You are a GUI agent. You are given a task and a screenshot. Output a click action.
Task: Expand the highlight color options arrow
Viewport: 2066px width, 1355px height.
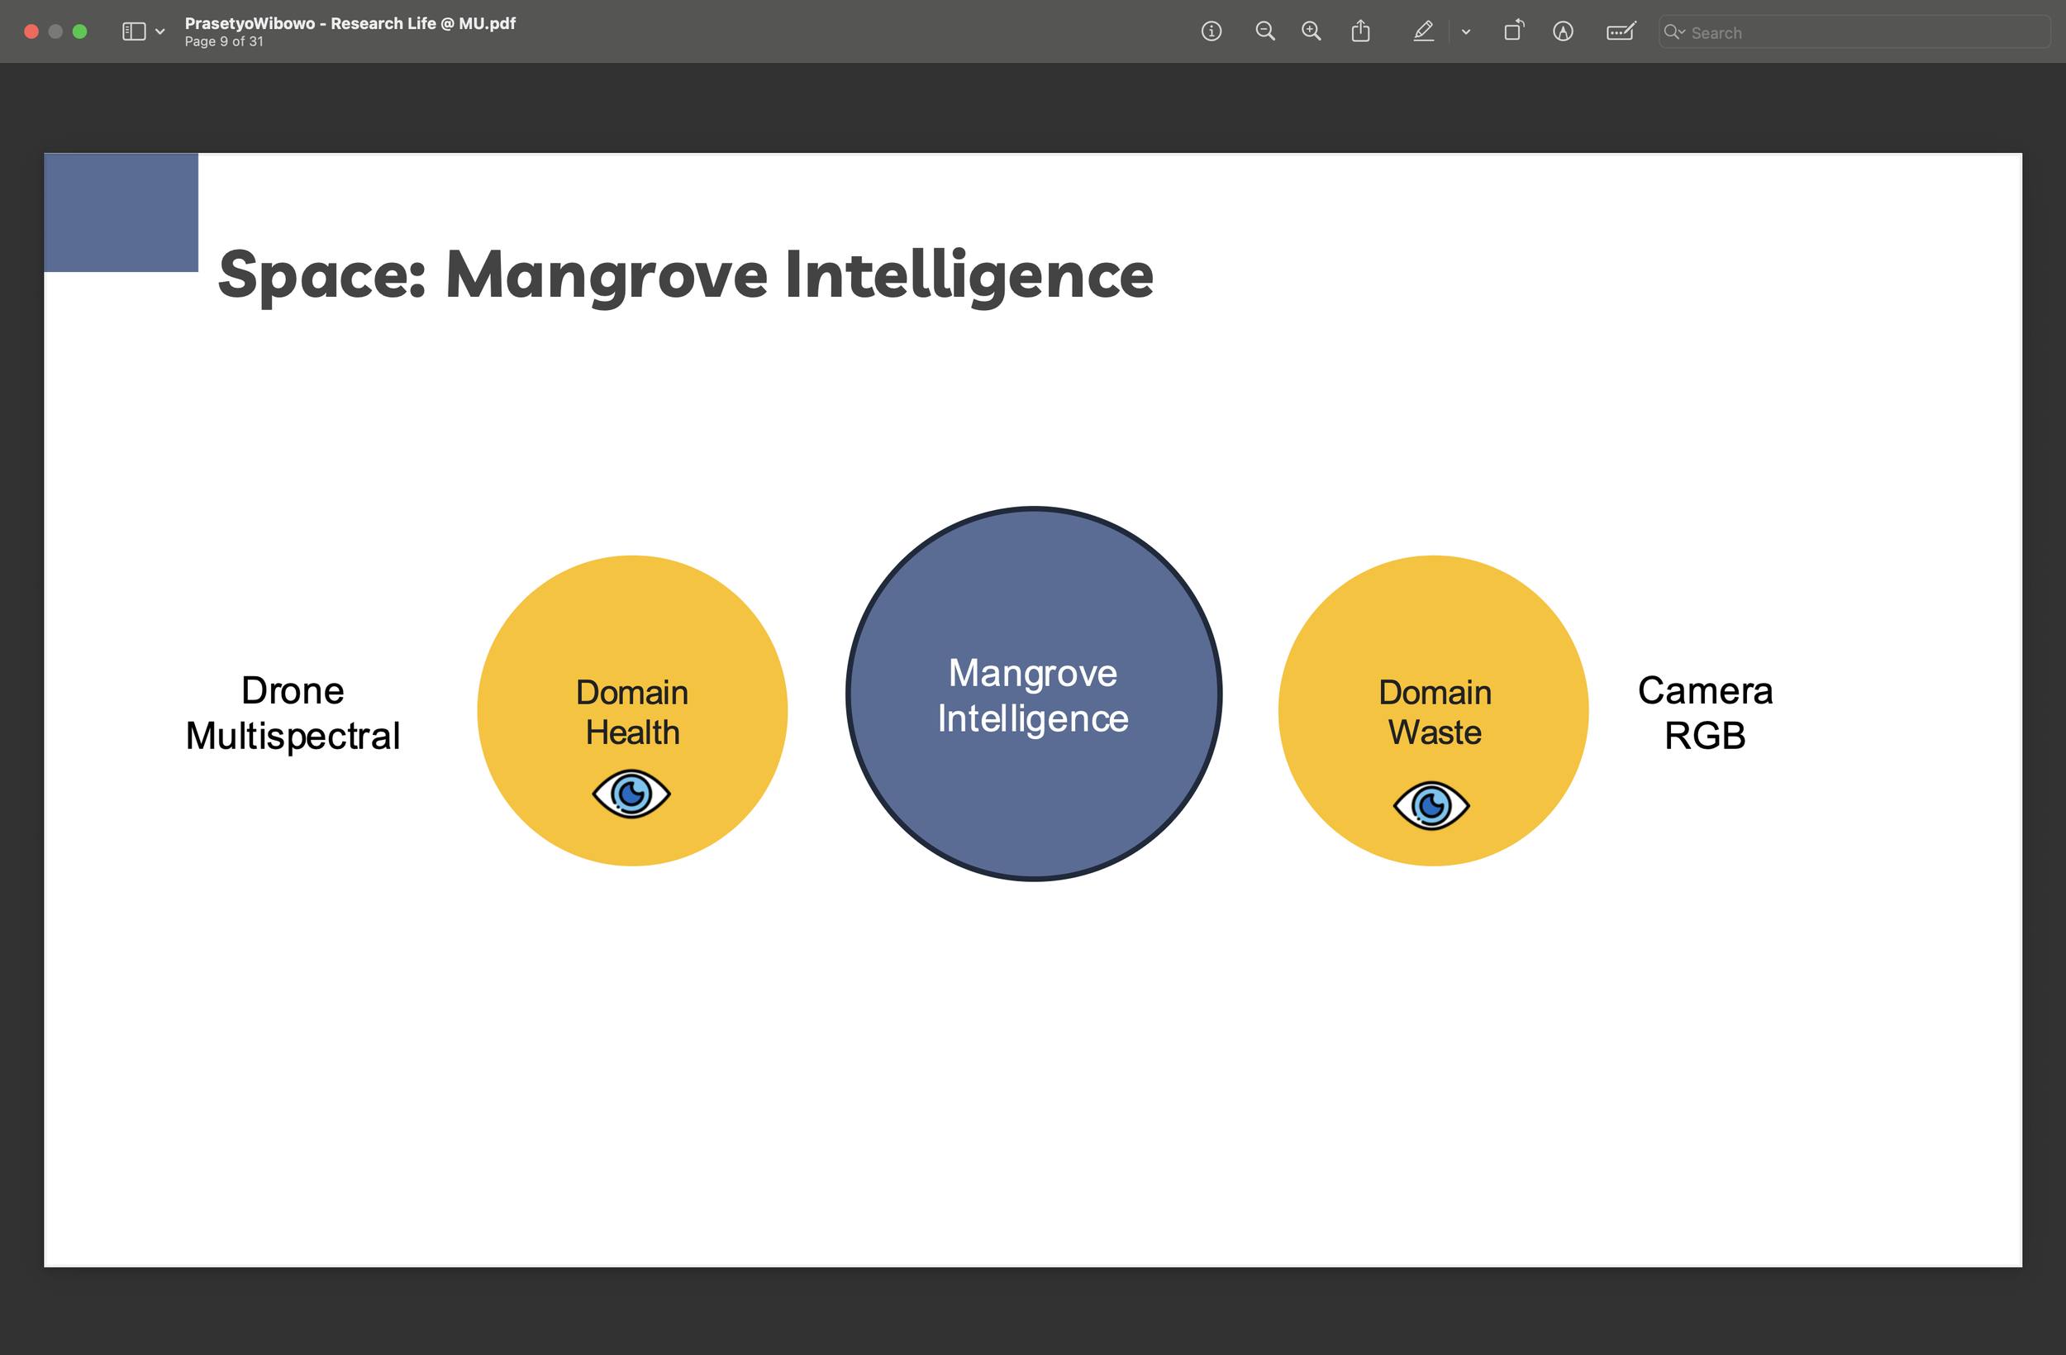click(x=1465, y=32)
